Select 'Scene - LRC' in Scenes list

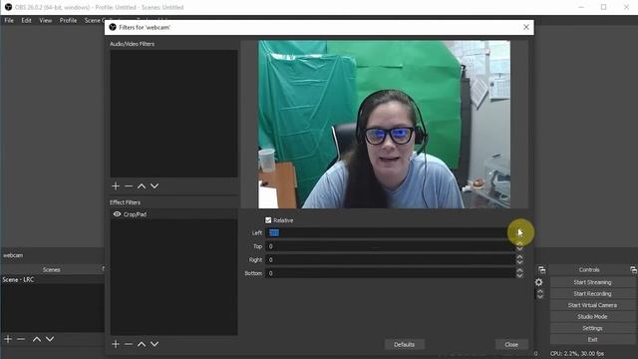click(x=53, y=279)
